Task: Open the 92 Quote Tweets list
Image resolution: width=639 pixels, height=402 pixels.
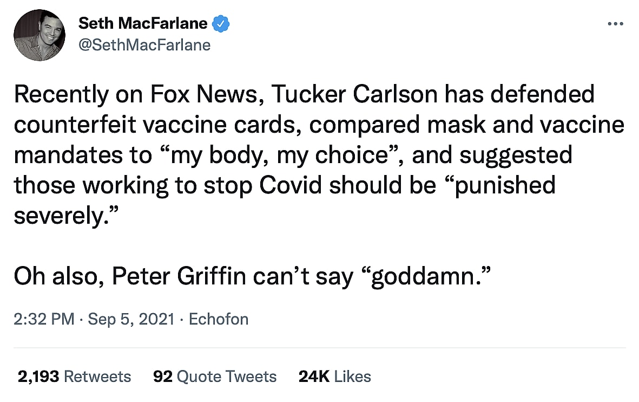Action: coord(215,376)
